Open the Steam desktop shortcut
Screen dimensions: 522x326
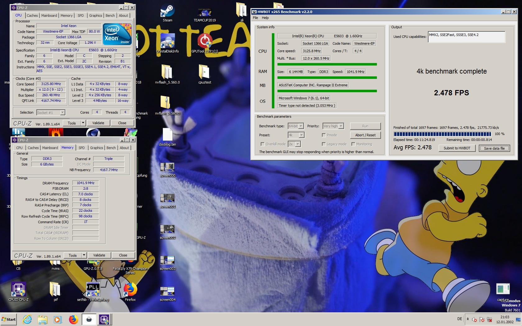167,13
